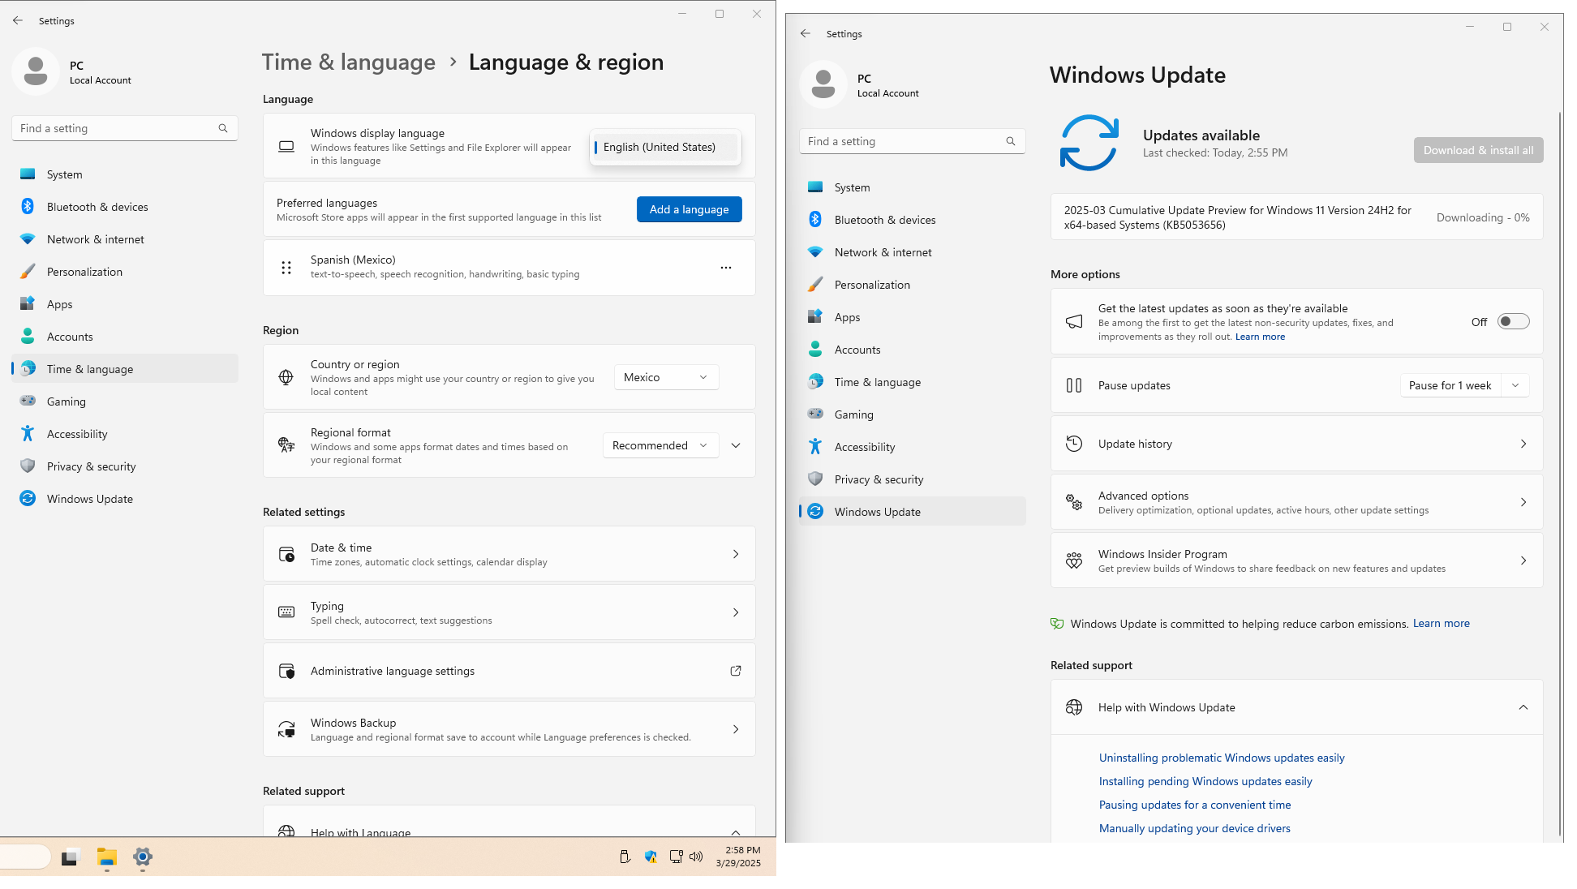Open Administrative language settings external link icon
This screenshot has height=889, width=1577.
tap(736, 671)
